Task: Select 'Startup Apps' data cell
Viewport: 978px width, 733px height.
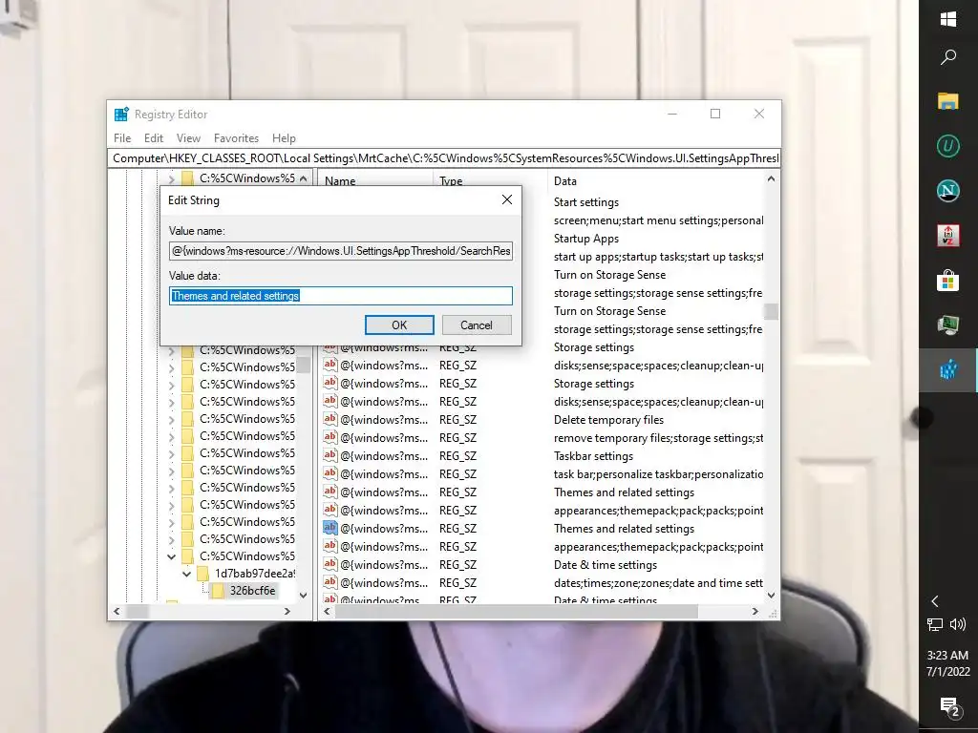Action: click(x=586, y=238)
